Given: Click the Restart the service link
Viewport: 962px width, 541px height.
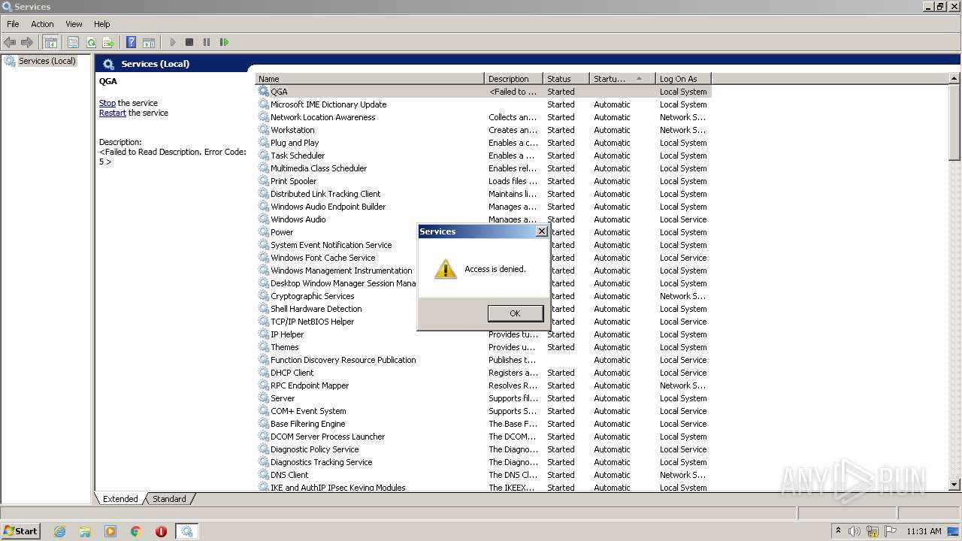Looking at the screenshot, I should [x=113, y=113].
